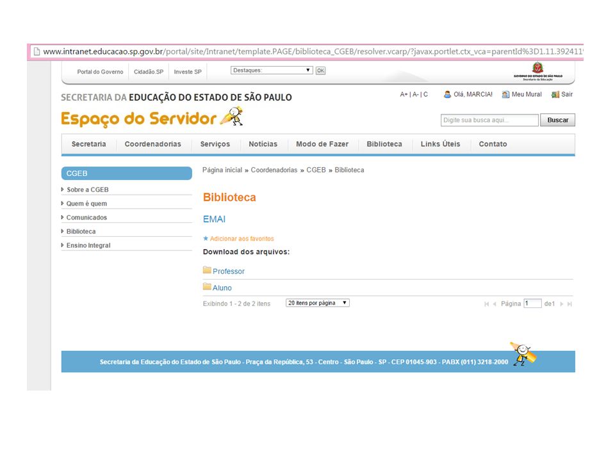Click the Sair logout link
615x461 pixels.
(567, 95)
